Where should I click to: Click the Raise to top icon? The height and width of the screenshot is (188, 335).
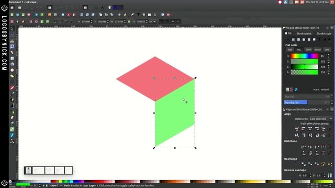[72, 21]
